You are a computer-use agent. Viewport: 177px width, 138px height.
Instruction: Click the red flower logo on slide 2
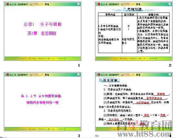click(x=99, y=4)
